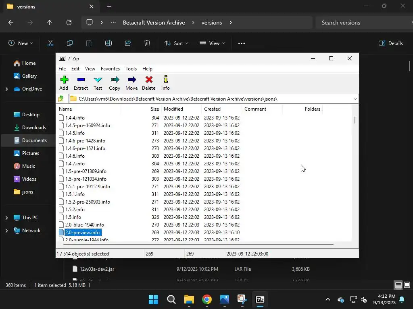
Task: Click the Cut scissors icon in Explorer
Action: tap(50, 43)
